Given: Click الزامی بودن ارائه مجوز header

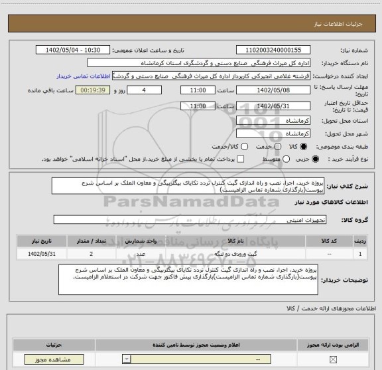Looking at the screenshot, I should tap(333, 345).
